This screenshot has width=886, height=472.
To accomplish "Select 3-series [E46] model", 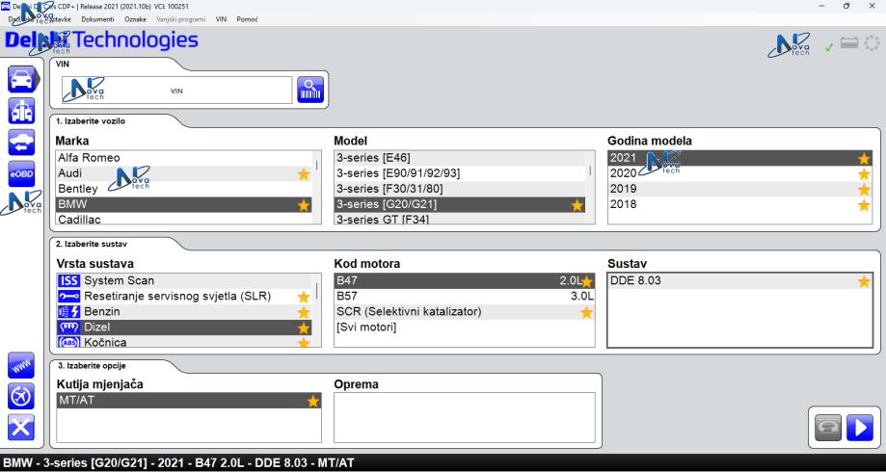I will [460, 158].
